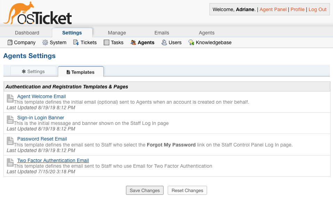333x199 pixels.
Task: Open Company settings icon
Action: coord(10,42)
